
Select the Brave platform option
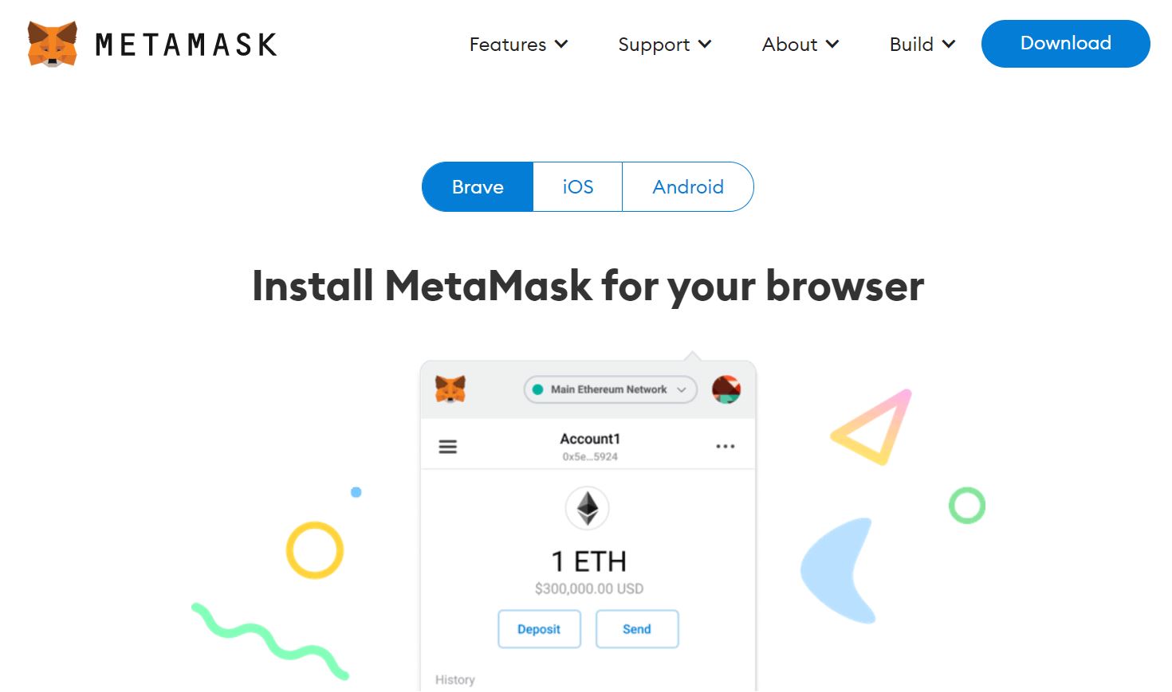click(478, 187)
